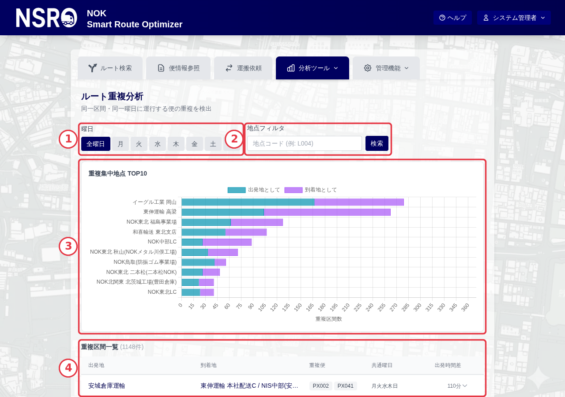
Task: Expand the 分析ツール tab dropdown chevron
Action: [336, 68]
